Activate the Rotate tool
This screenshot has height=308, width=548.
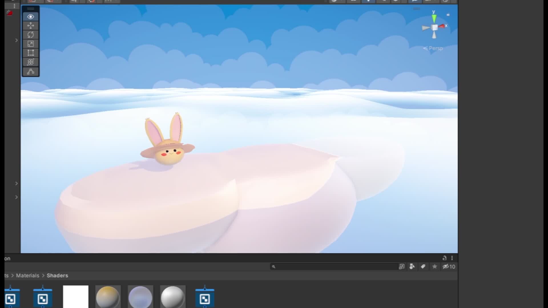(31, 35)
